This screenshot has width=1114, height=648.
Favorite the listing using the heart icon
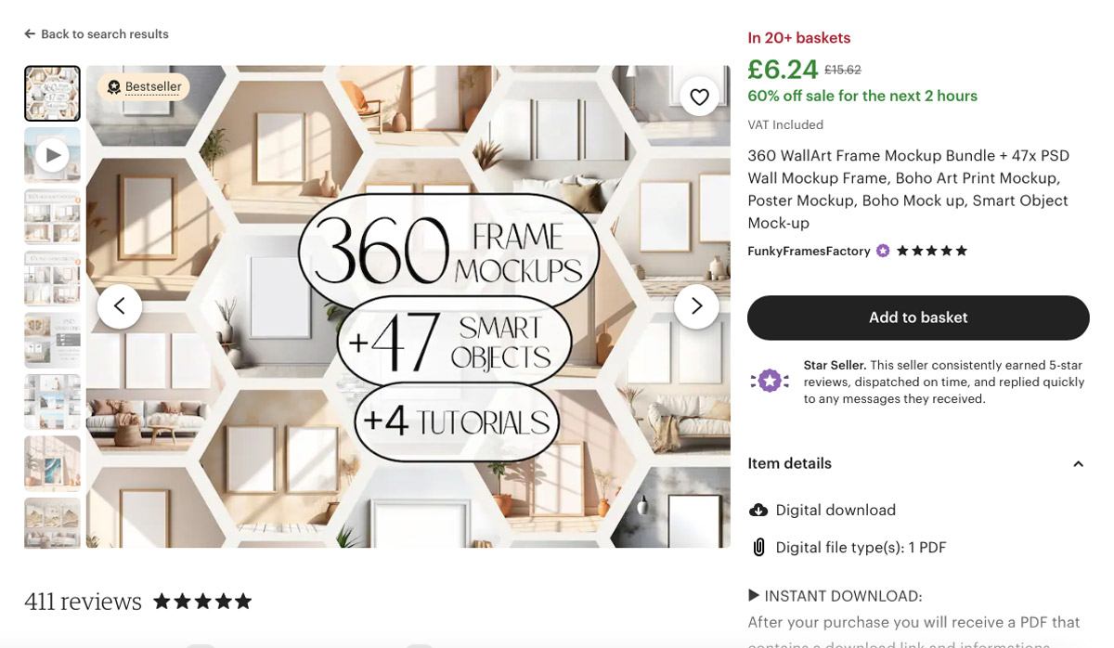coord(699,96)
